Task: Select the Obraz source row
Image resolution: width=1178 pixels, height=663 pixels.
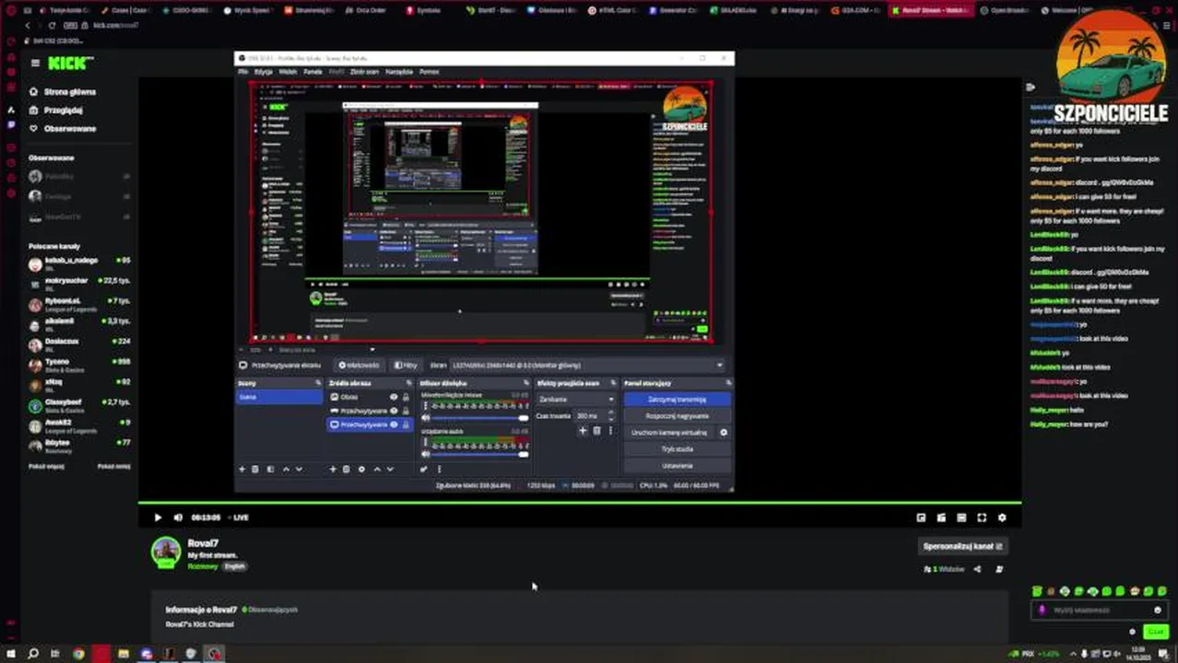Action: click(370, 397)
